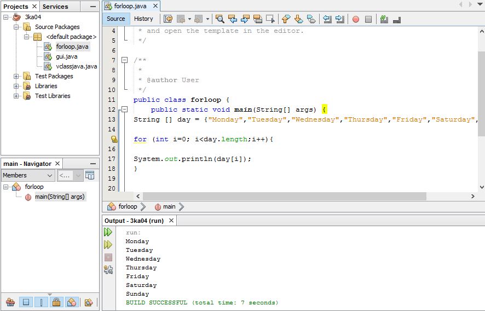Click the Shift Line Right icon

(339, 19)
